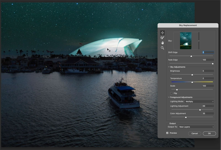Image resolution: width=221 pixels, height=150 pixels.
Task: Click the Shift Edge value field
Action: point(208,52)
